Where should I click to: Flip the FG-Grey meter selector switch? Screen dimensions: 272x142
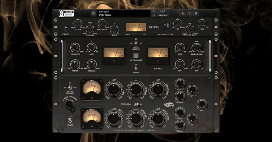pyautogui.click(x=165, y=30)
